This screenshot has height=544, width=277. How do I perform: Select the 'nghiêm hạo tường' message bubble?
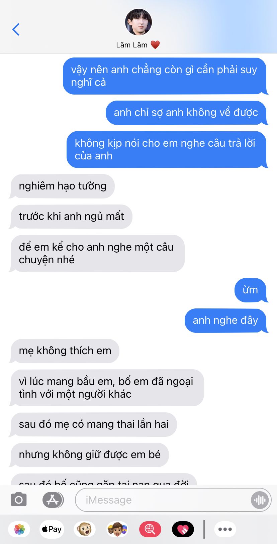point(62,186)
